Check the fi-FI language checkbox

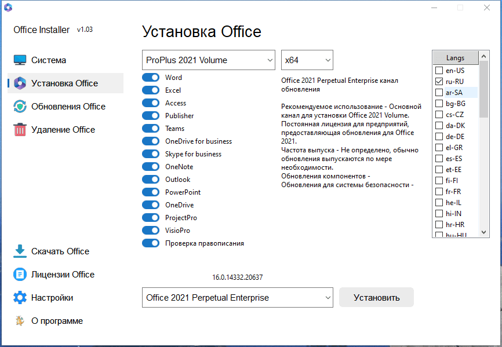click(x=439, y=180)
